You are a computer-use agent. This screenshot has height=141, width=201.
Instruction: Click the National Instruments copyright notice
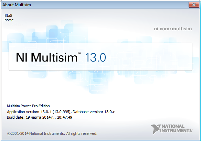(x=52, y=133)
